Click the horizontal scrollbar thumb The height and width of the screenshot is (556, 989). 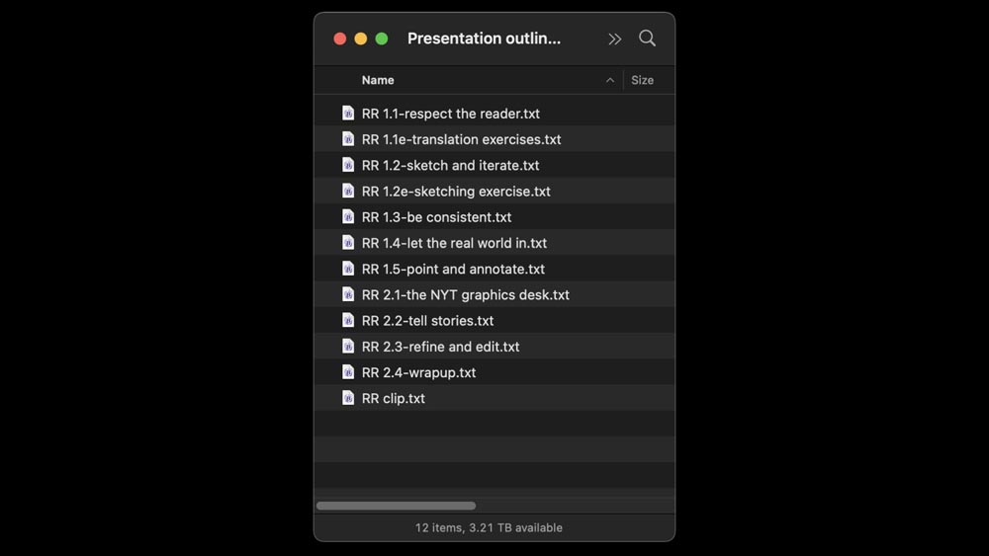point(396,506)
